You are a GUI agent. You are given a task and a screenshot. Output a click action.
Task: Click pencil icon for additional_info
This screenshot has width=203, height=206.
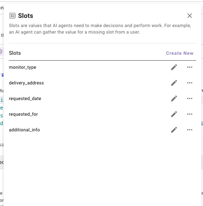tap(174, 130)
